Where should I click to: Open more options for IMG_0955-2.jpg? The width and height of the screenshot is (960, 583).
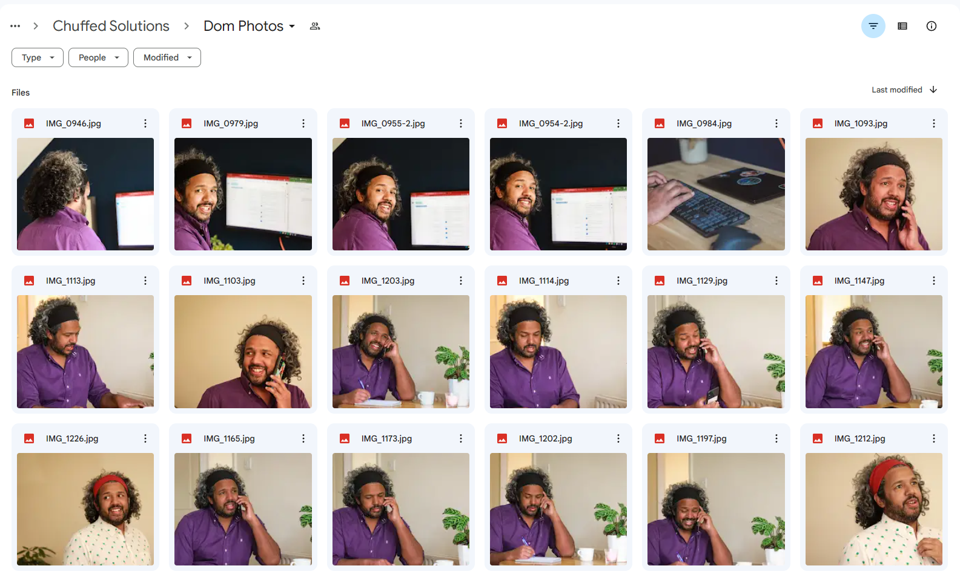click(461, 123)
